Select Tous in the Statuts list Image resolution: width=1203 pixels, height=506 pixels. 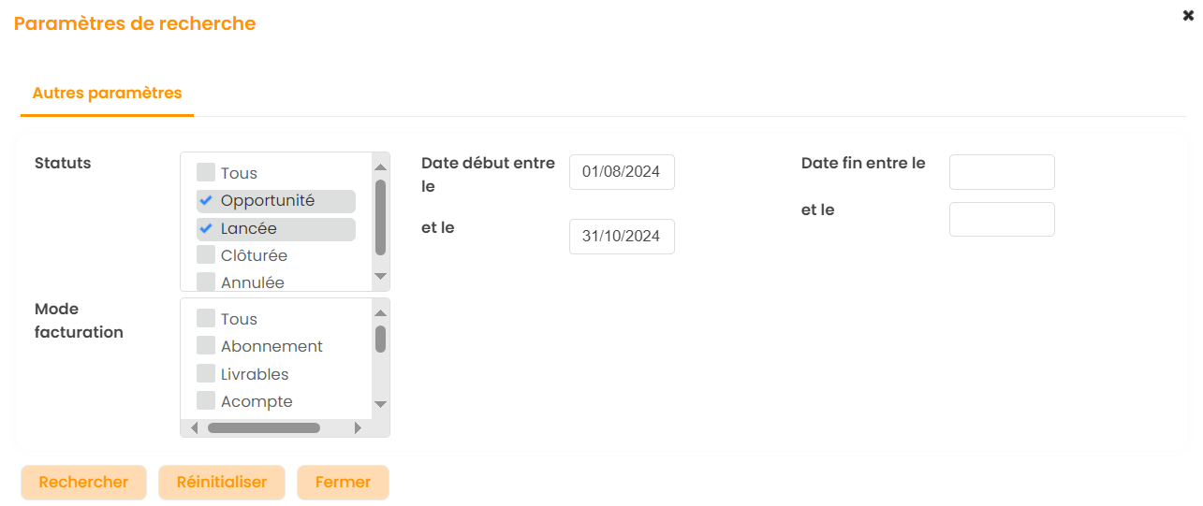(x=206, y=173)
